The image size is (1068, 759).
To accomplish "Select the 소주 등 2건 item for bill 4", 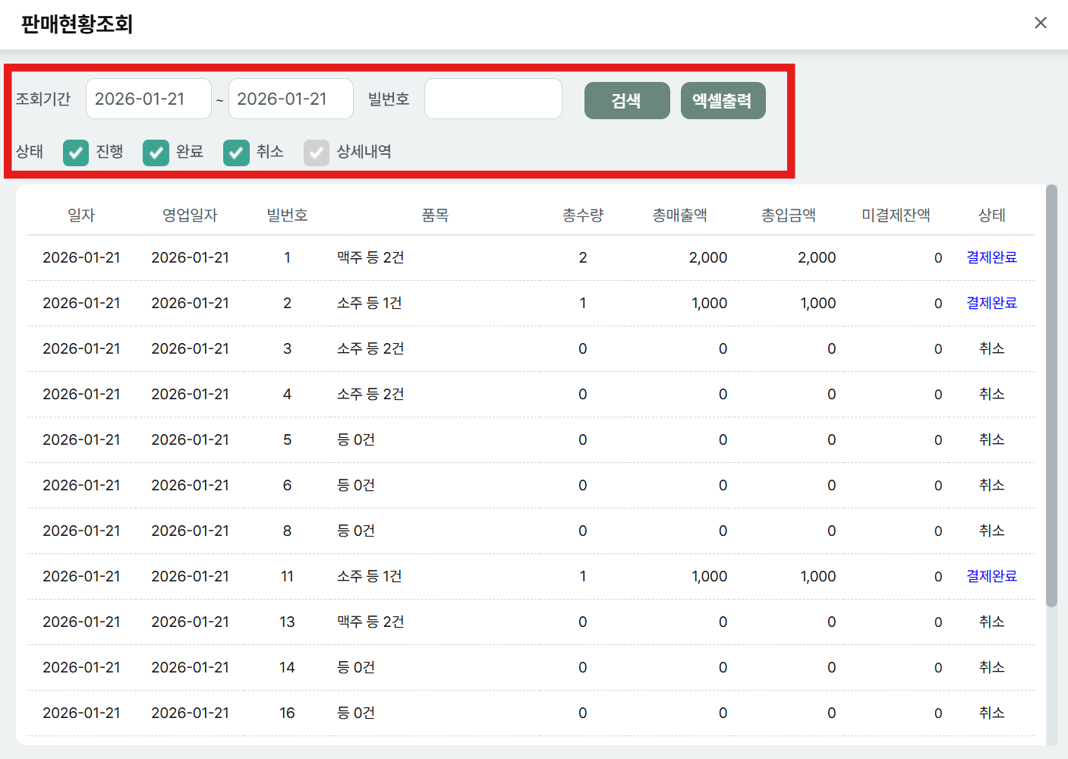I will pyautogui.click(x=370, y=394).
